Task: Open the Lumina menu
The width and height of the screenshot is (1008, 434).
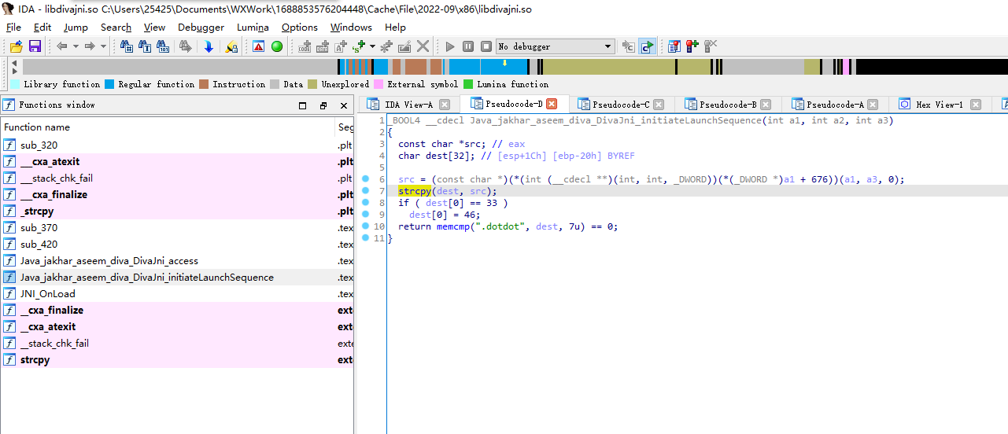Action: (x=253, y=27)
